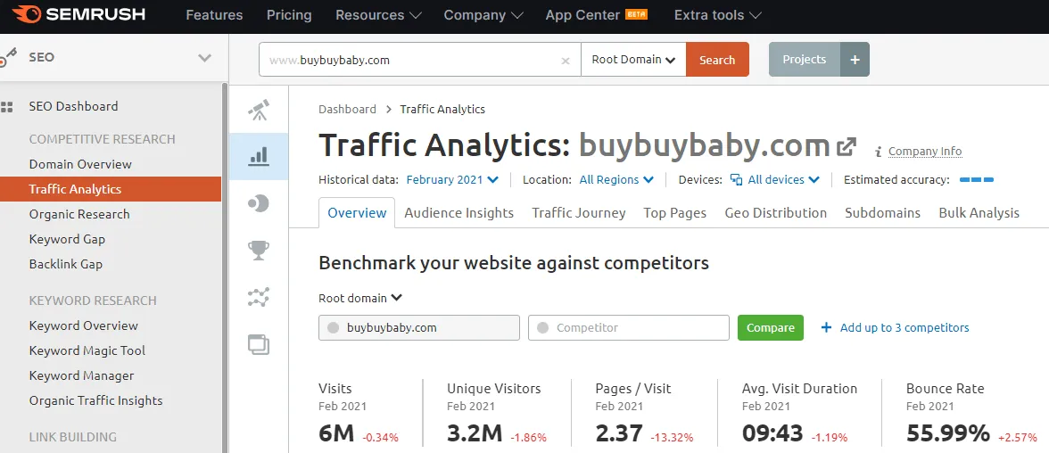This screenshot has height=453, width=1049.
Task: Click the plus button beside Projects
Action: click(855, 60)
